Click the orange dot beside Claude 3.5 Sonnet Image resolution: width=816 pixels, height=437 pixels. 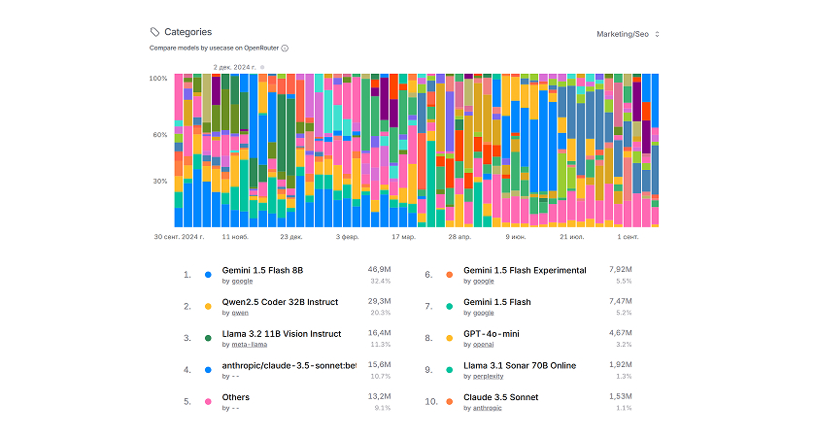tap(449, 402)
